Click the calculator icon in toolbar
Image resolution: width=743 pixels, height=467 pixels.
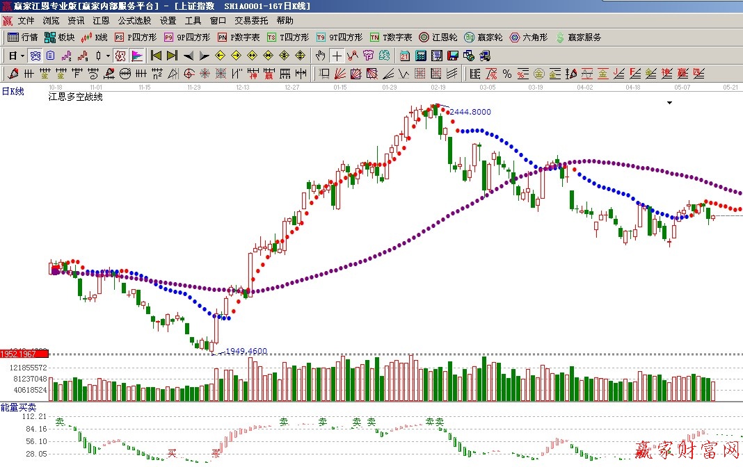[x=421, y=56]
